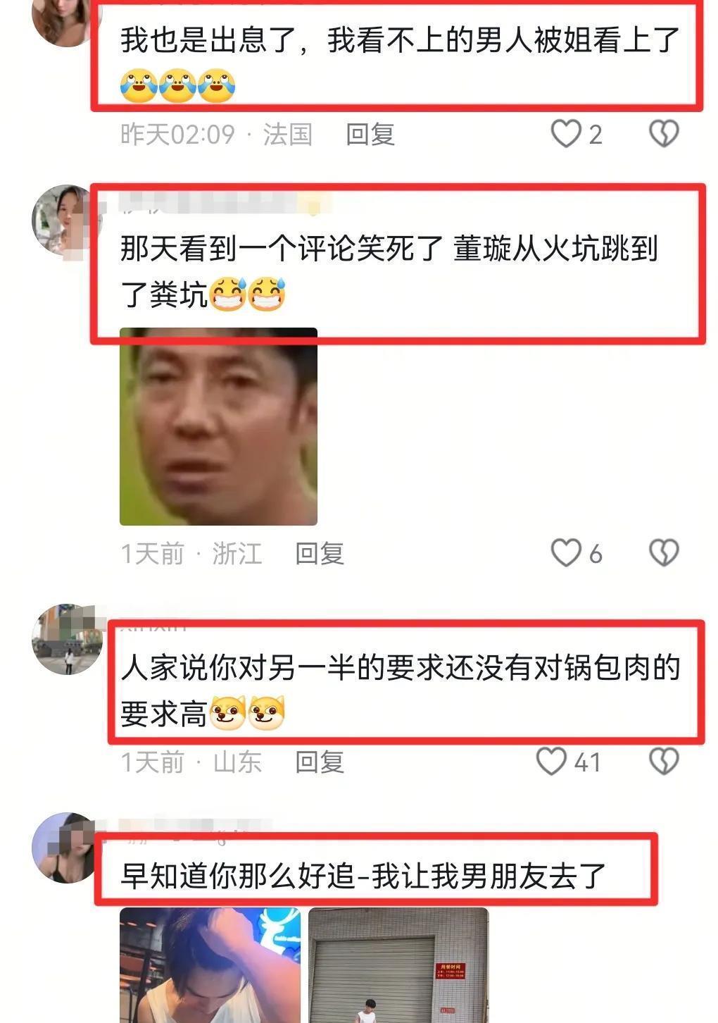Tap comment 我也是出息了
The width and height of the screenshot is (718, 1023).
(400, 62)
